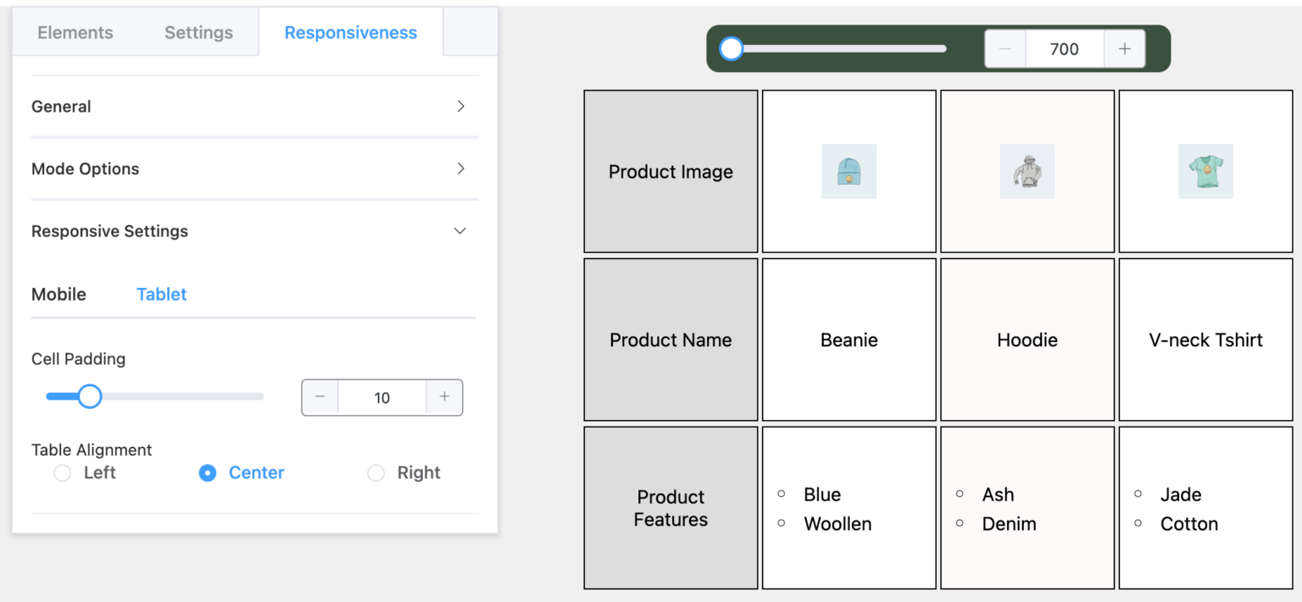Decrease Cell Padding with minus button

point(320,397)
